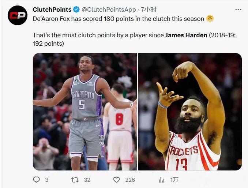Click the bold James Harden text
The width and height of the screenshot is (248, 188).
click(x=186, y=35)
